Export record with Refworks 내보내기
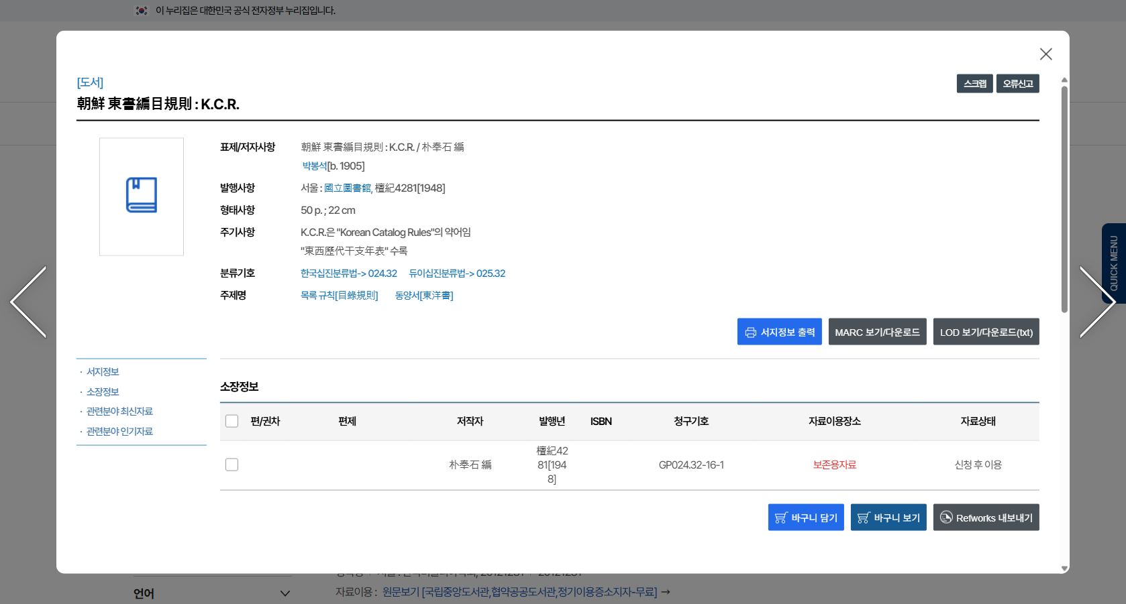Image resolution: width=1126 pixels, height=604 pixels. tap(986, 518)
